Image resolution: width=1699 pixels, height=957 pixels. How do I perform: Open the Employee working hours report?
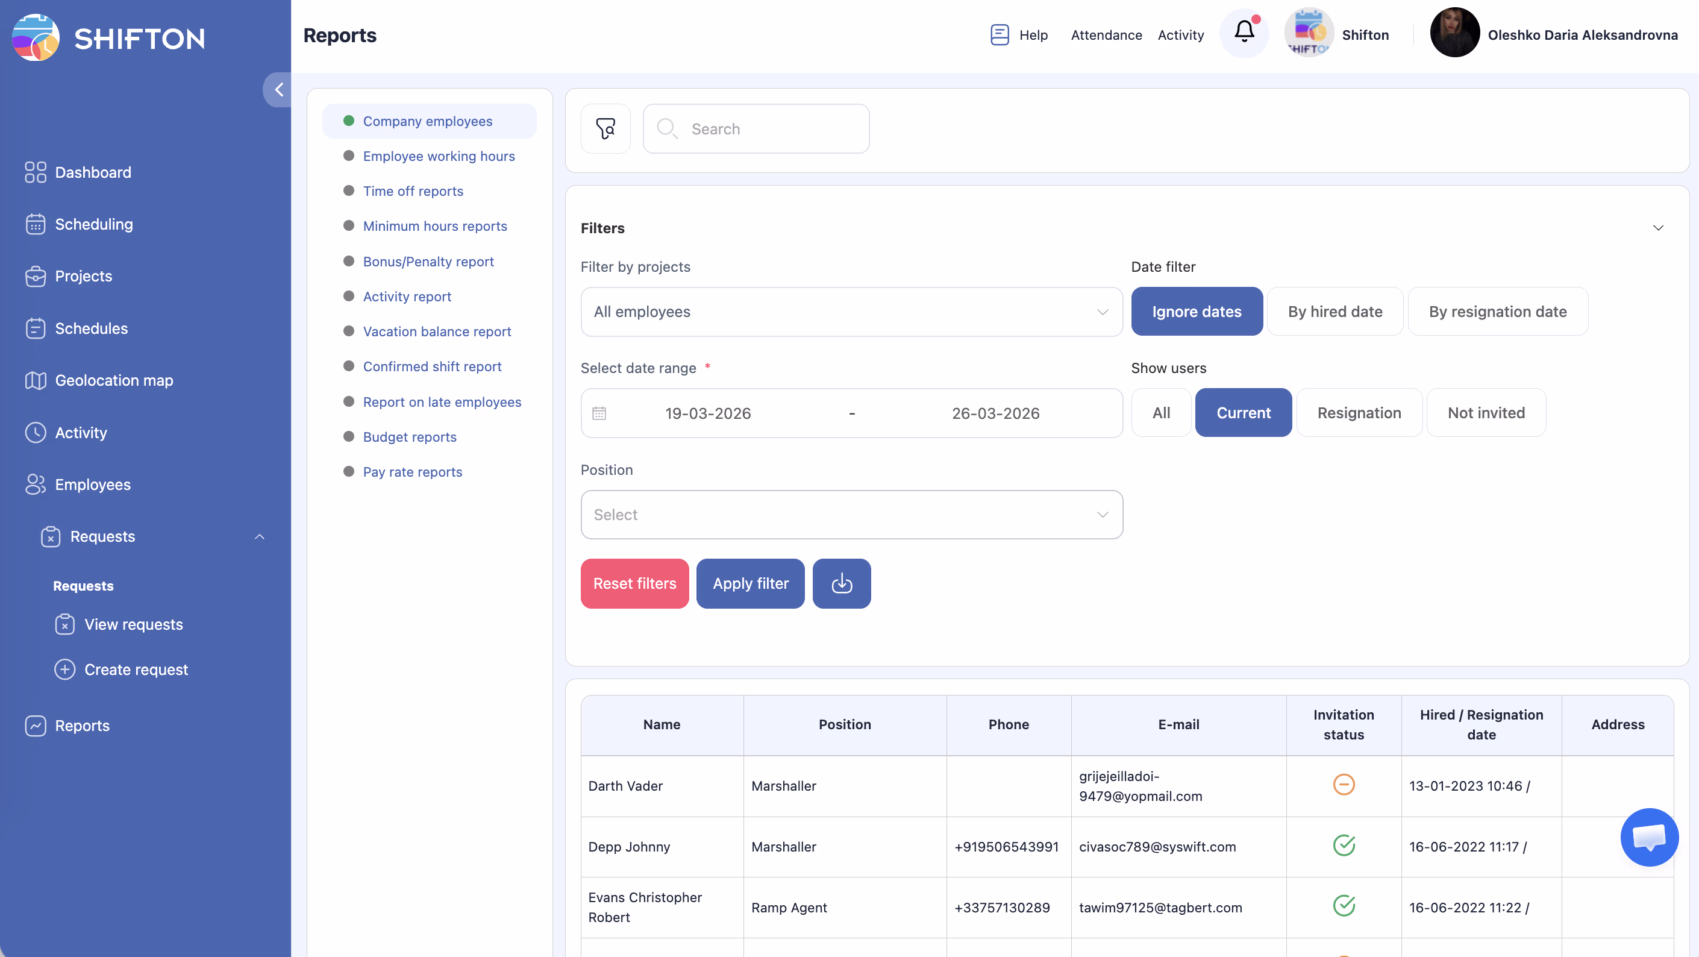click(439, 156)
